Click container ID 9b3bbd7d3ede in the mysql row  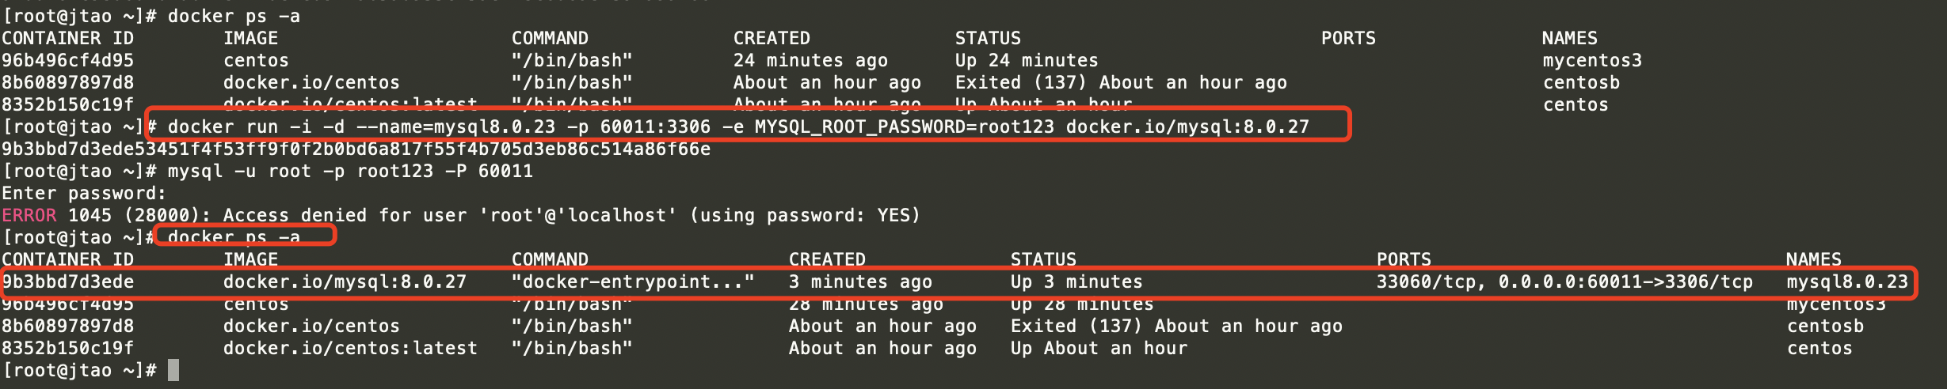[68, 281]
